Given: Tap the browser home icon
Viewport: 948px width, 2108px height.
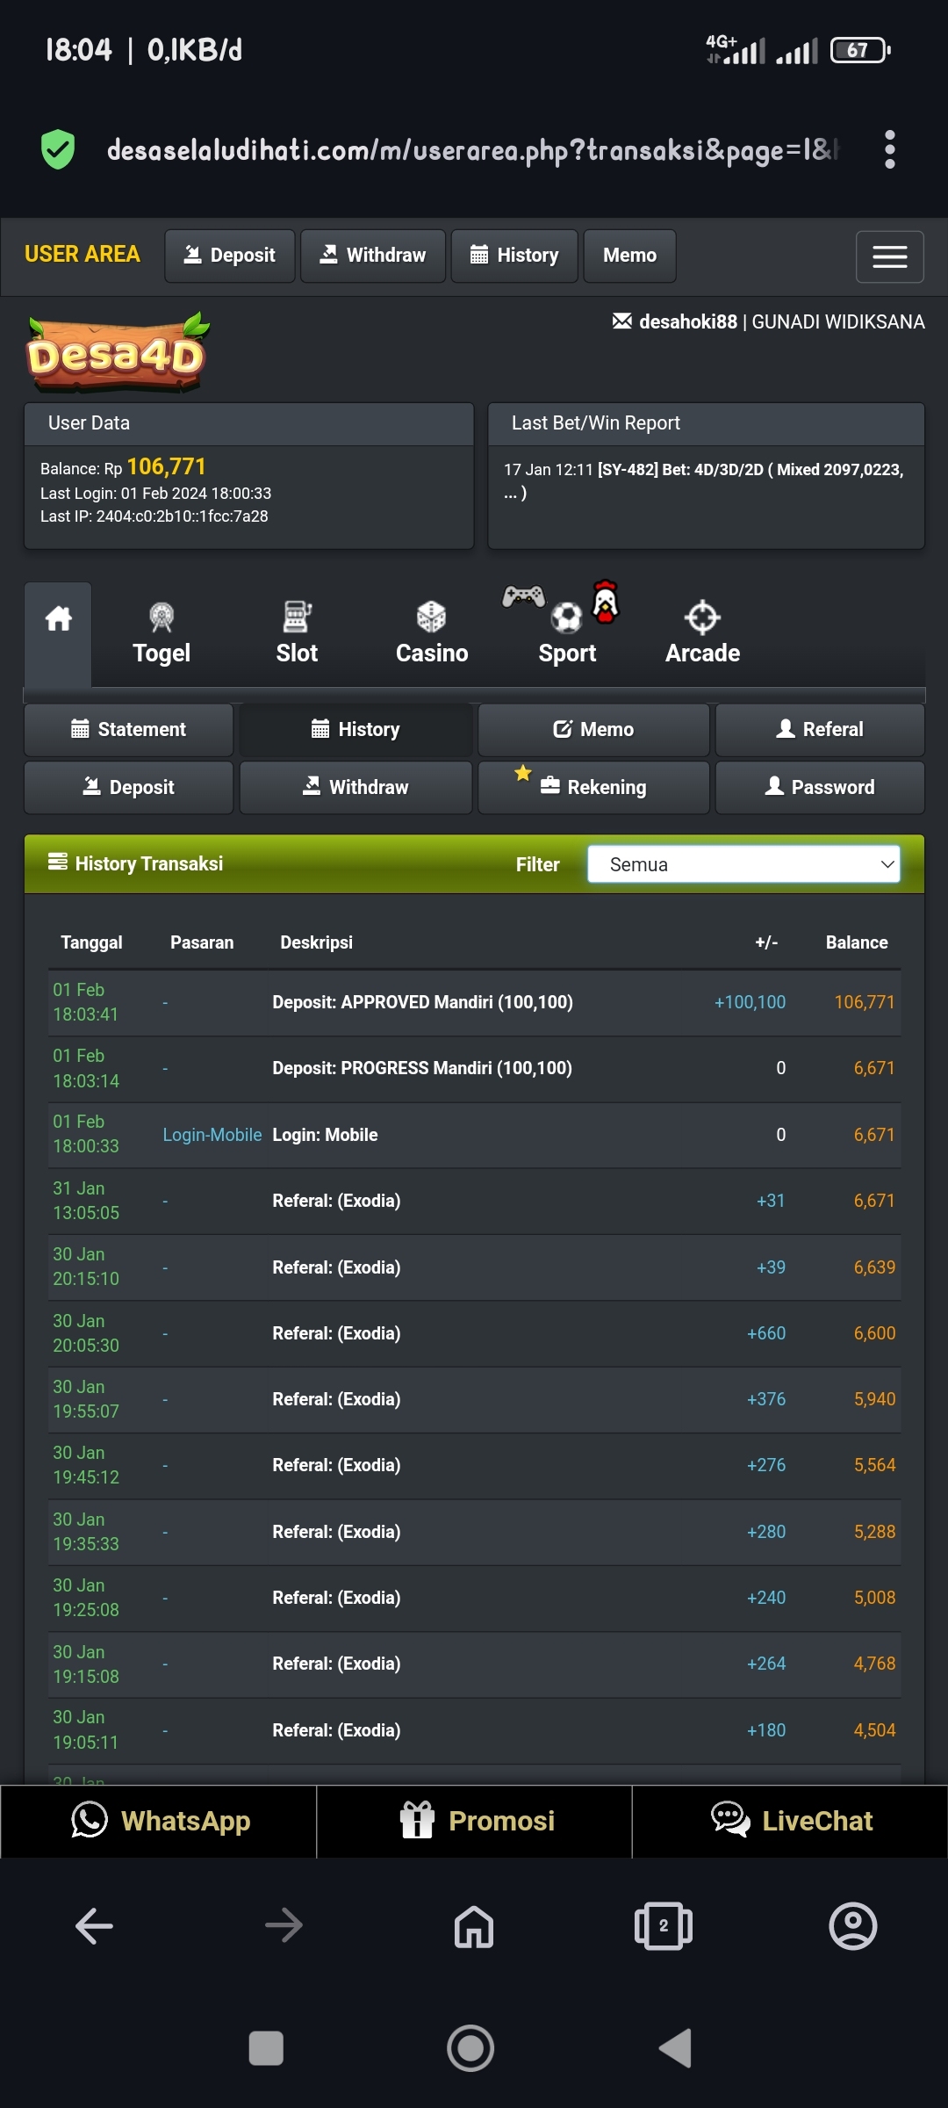Looking at the screenshot, I should [x=473, y=1926].
